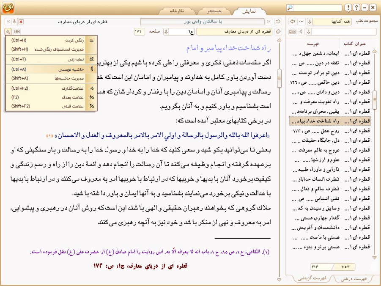Click the double left chevron near document tabs

[8, 22]
